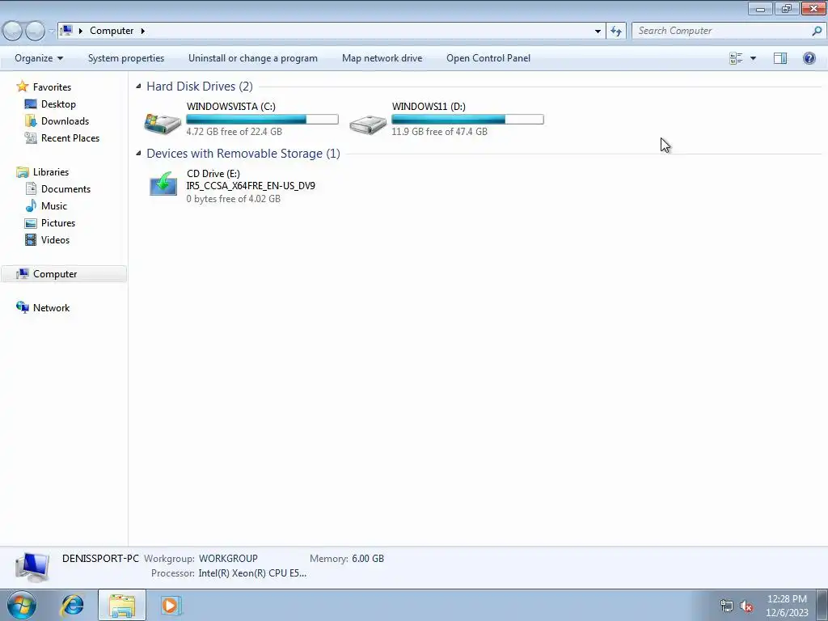
Task: Click Windows Explorer taskbar button
Action: click(x=122, y=605)
